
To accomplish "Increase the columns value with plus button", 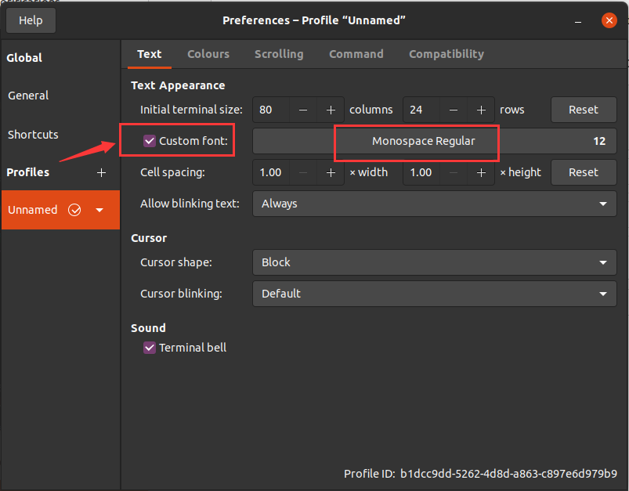I will (331, 110).
